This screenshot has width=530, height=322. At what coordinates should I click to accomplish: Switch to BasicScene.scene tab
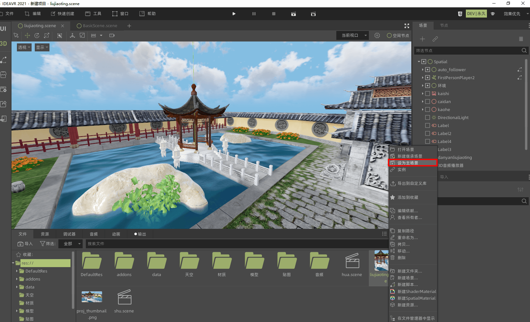coord(97,26)
